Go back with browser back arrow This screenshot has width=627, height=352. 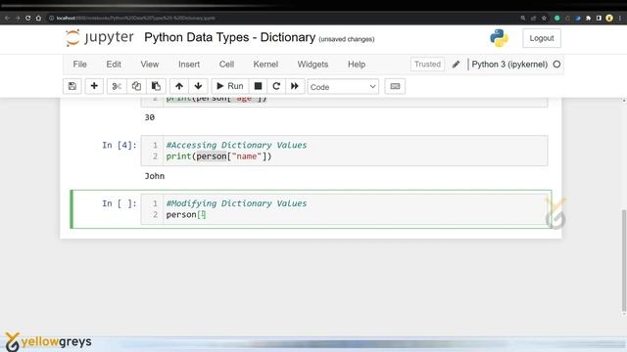7,18
